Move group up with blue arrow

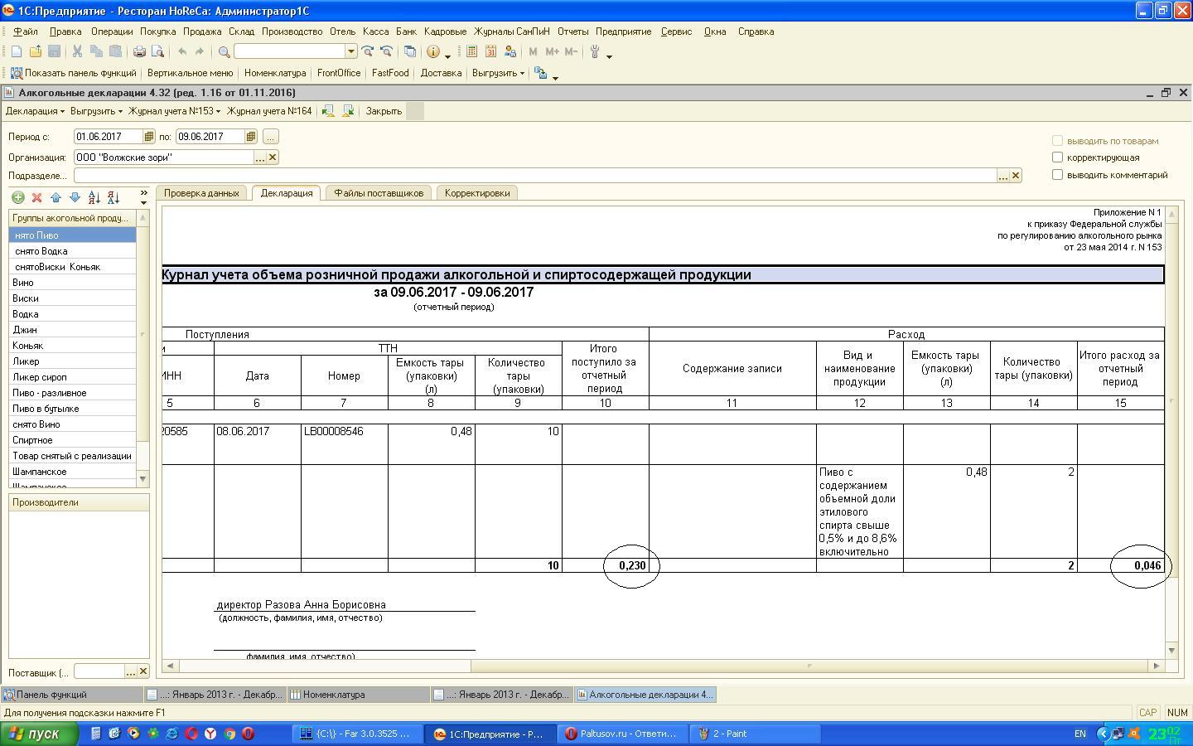click(x=56, y=197)
